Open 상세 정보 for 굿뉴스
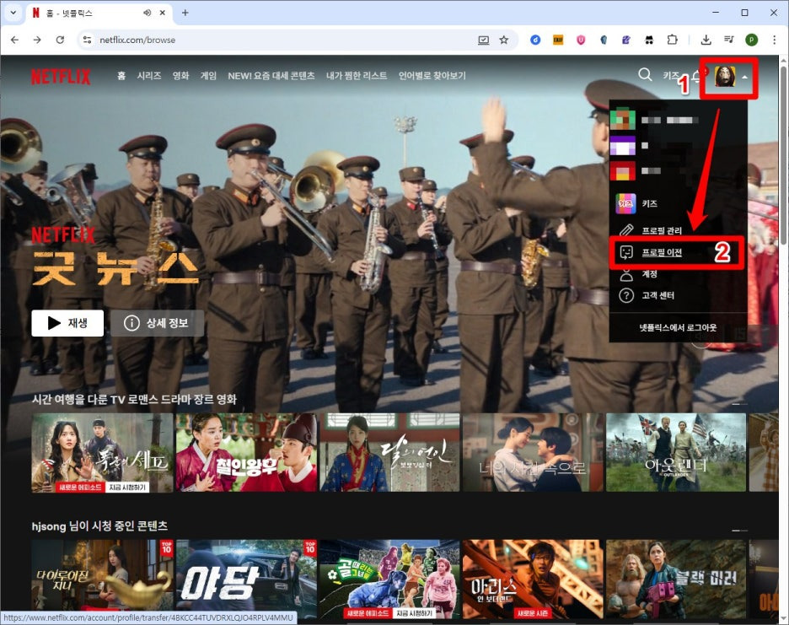 [158, 323]
